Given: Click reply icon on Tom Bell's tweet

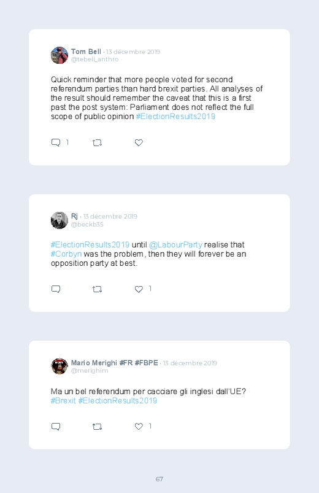Looking at the screenshot, I should click(x=56, y=143).
